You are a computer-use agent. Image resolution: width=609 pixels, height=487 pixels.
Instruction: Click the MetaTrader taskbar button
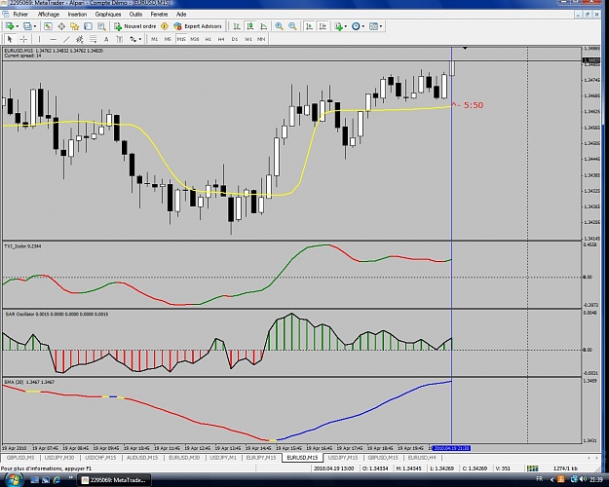coord(113,480)
